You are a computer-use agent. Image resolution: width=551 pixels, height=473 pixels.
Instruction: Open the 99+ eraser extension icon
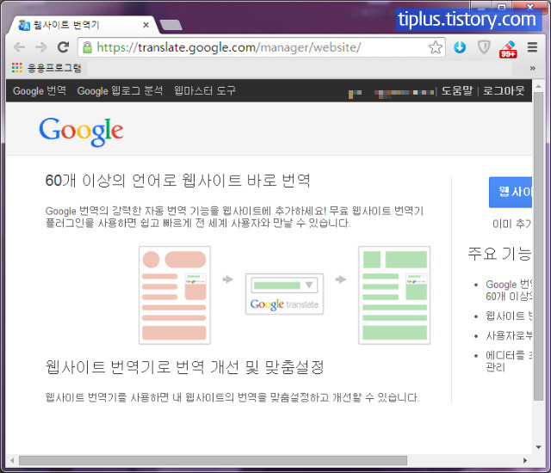(x=508, y=49)
